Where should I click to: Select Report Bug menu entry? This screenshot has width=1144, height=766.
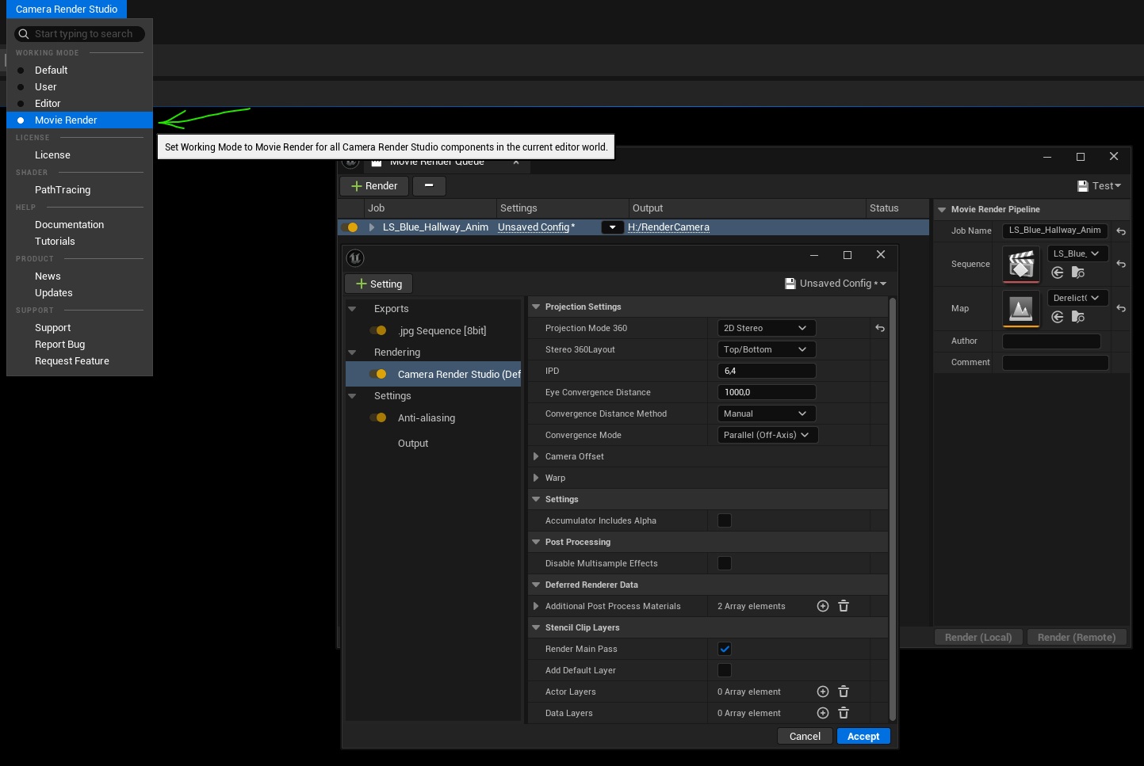59,345
